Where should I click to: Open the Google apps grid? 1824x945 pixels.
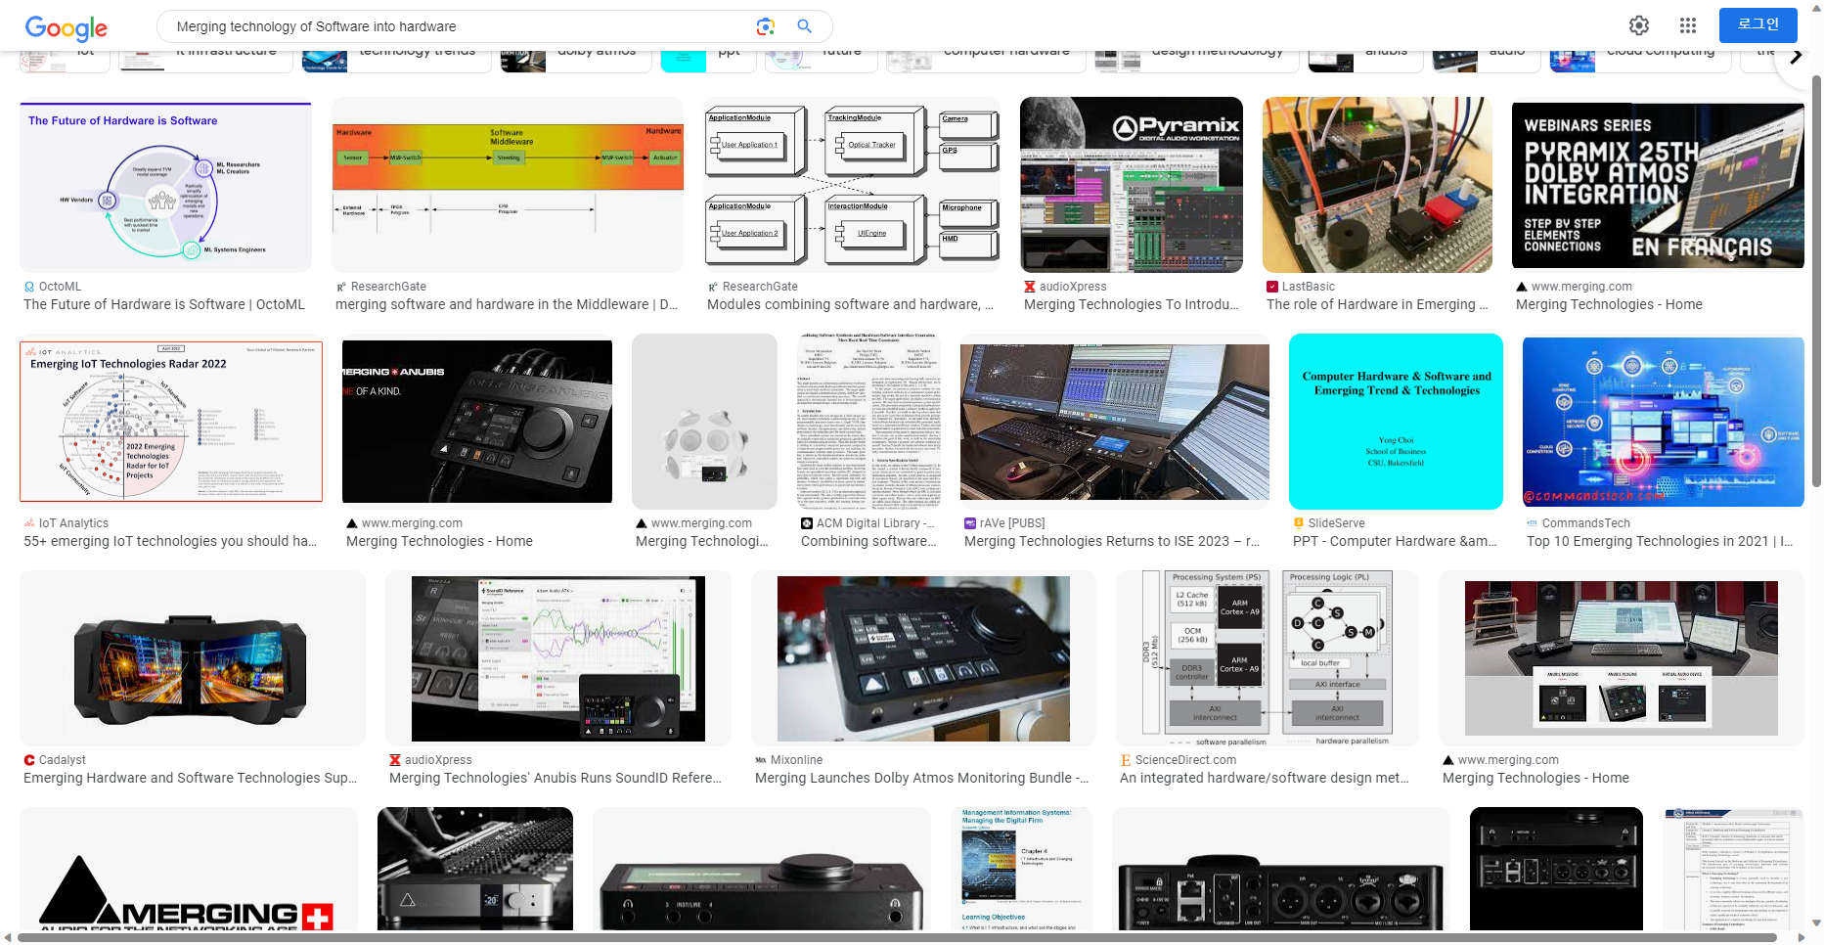click(x=1688, y=25)
